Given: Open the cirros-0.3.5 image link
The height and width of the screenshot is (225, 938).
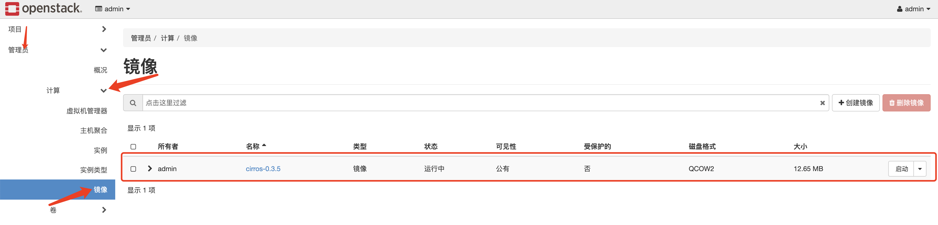Looking at the screenshot, I should pyautogui.click(x=263, y=168).
